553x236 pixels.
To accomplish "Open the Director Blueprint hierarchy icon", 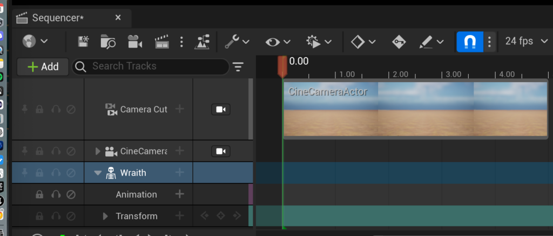I will click(203, 42).
